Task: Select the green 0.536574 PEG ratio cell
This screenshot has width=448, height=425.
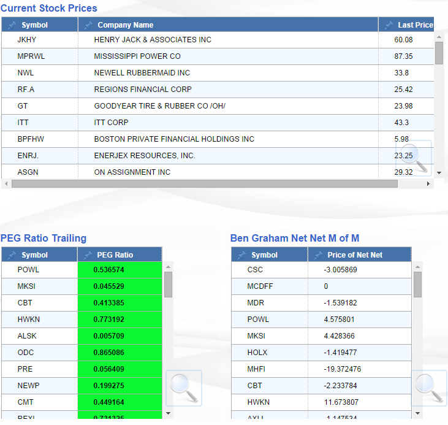Action: [120, 270]
